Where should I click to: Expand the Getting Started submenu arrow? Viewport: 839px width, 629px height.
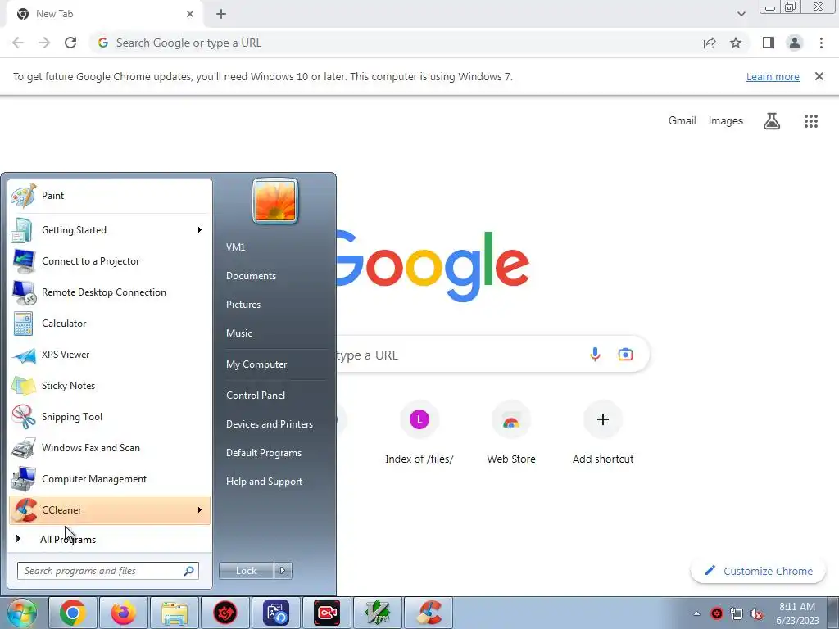tap(200, 230)
